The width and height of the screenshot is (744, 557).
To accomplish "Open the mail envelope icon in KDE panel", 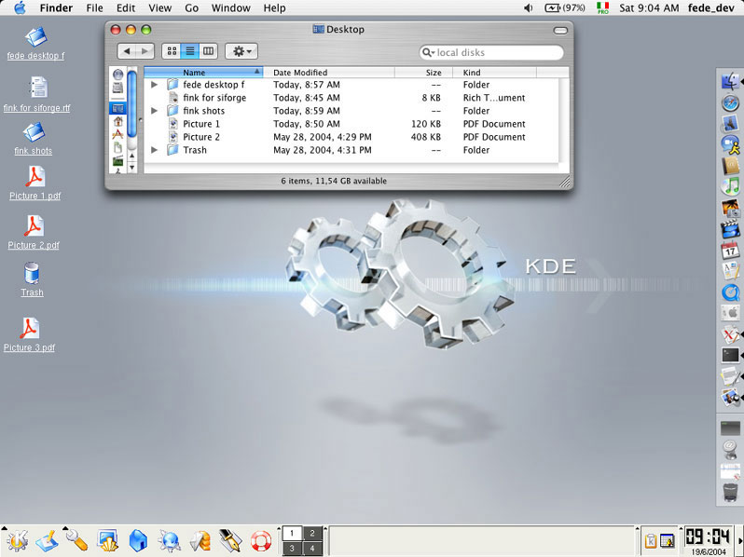I will click(x=200, y=541).
